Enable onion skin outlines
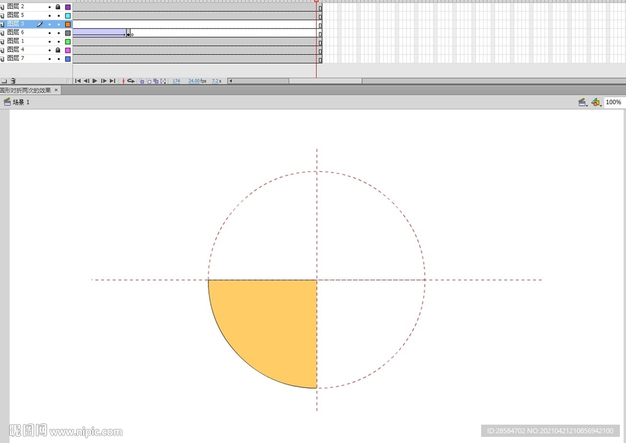 [149, 81]
